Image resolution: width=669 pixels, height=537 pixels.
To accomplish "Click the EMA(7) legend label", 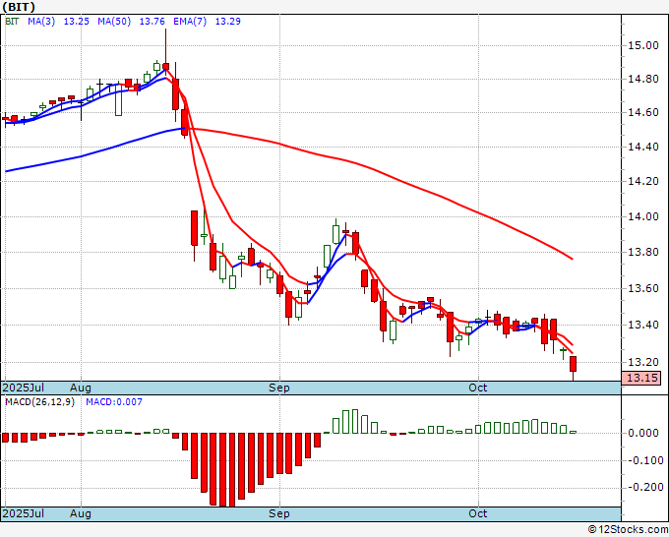I will point(190,22).
